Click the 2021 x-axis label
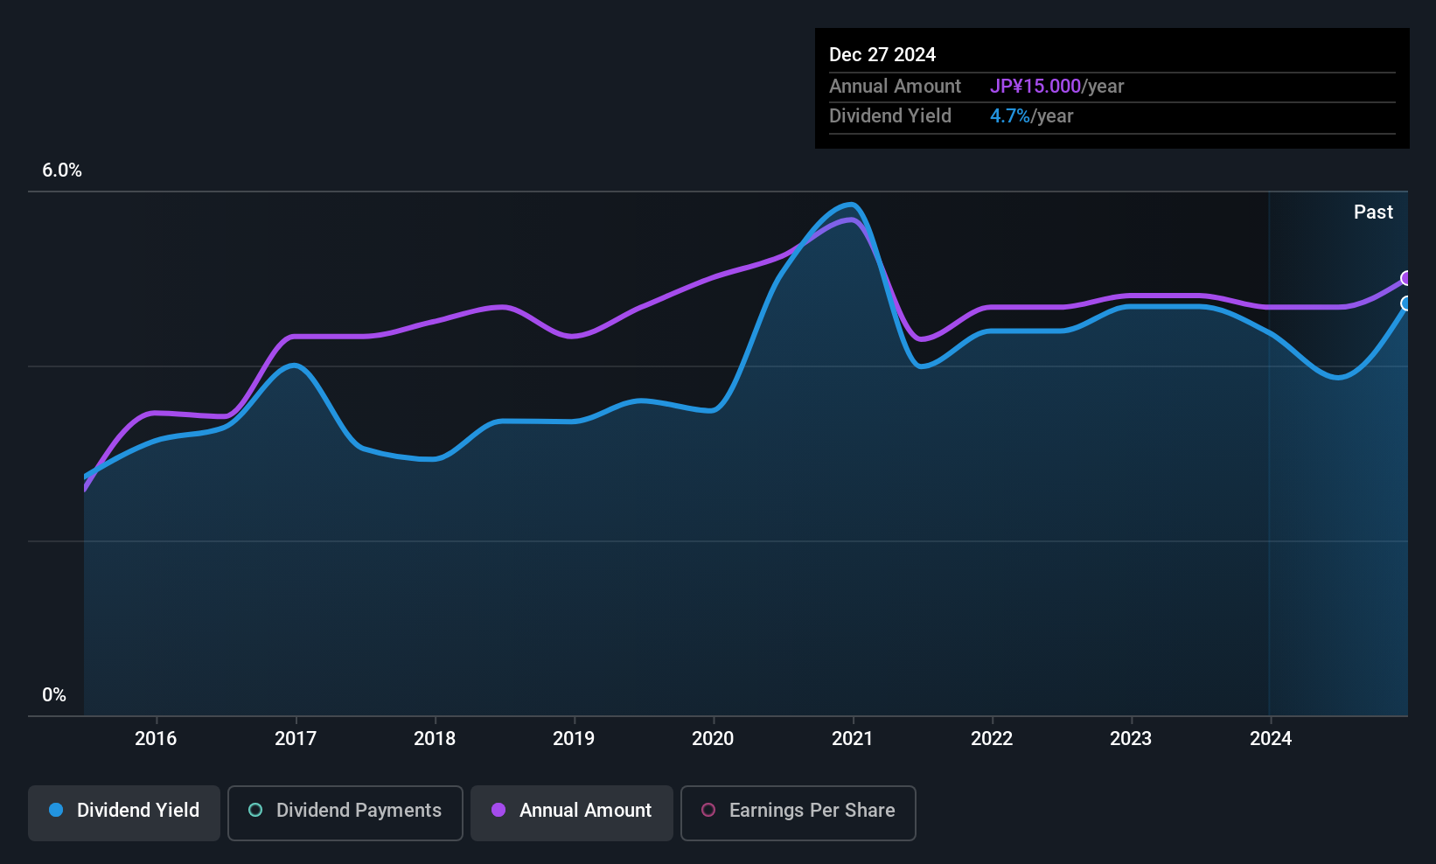This screenshot has width=1436, height=864. coord(853,738)
